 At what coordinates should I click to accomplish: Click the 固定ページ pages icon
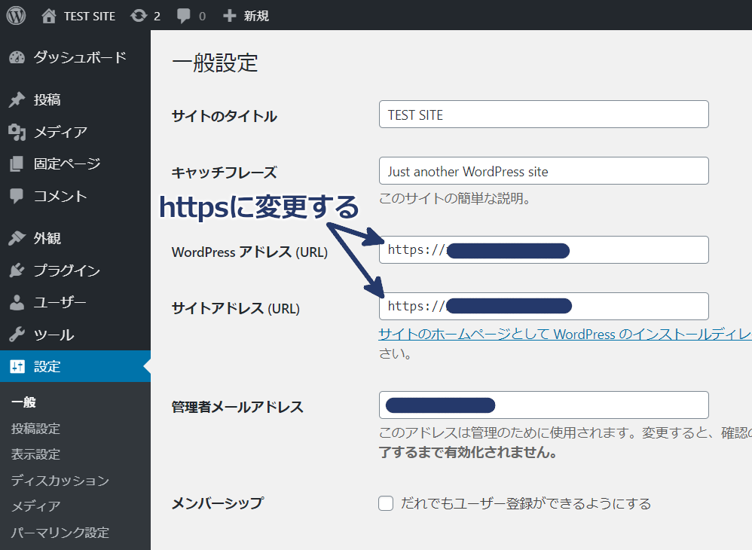point(17,164)
